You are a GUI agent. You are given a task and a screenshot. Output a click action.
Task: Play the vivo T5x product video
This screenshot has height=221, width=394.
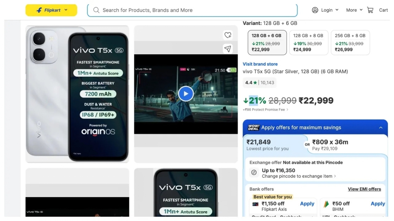[186, 94]
